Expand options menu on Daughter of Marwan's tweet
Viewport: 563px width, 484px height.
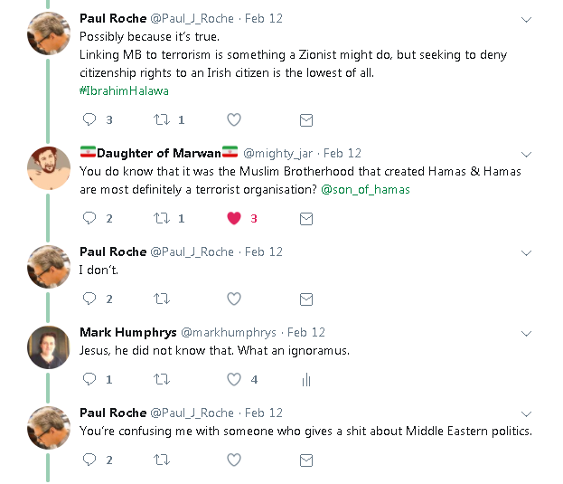click(528, 154)
